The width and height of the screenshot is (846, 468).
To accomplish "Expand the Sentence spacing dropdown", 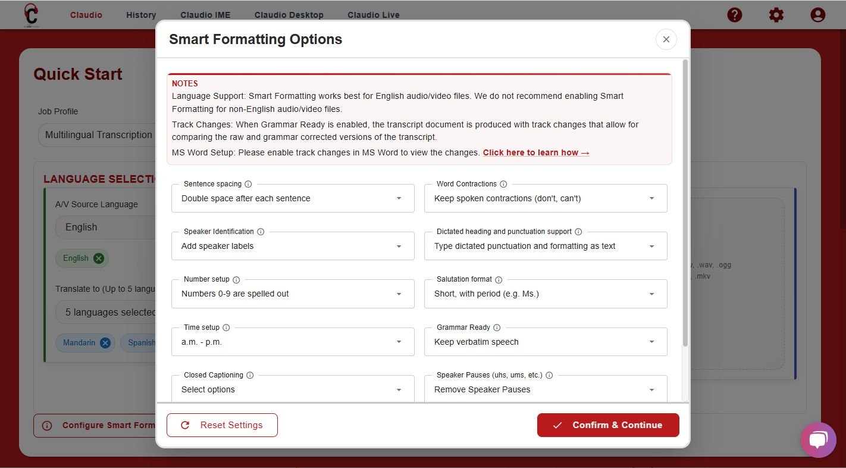I will [x=293, y=198].
